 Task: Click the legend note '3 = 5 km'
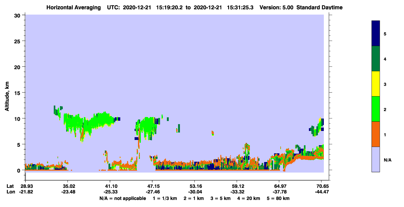pos(221,198)
